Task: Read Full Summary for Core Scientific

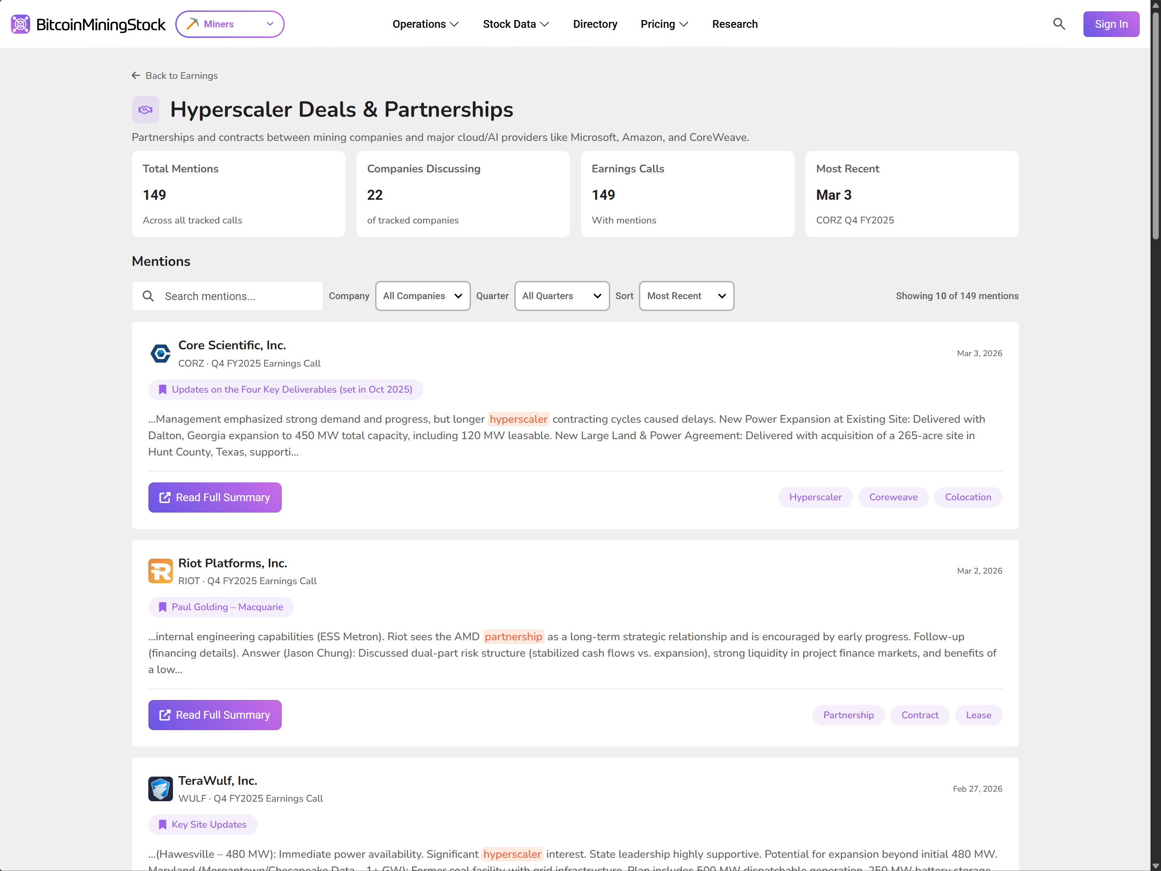Action: click(x=214, y=497)
